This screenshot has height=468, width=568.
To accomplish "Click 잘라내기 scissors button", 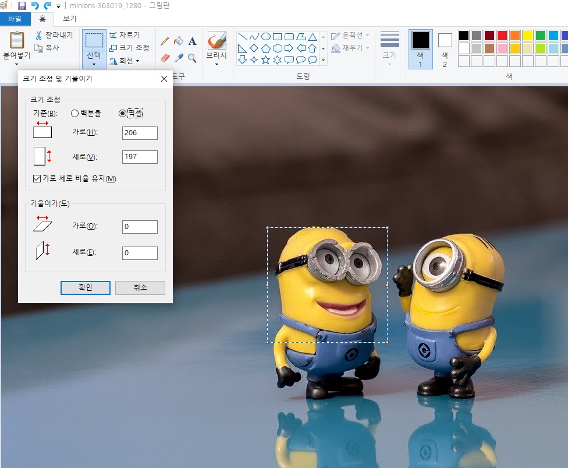I will click(54, 35).
